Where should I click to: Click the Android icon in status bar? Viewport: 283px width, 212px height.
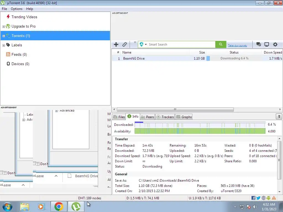(268, 198)
